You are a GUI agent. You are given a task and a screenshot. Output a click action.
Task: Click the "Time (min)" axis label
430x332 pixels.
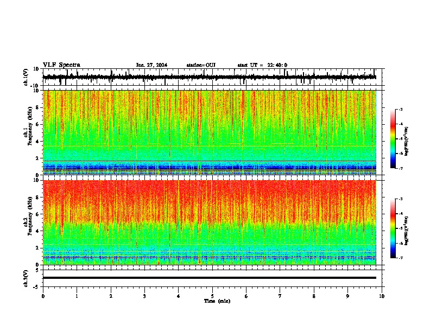[217, 301]
